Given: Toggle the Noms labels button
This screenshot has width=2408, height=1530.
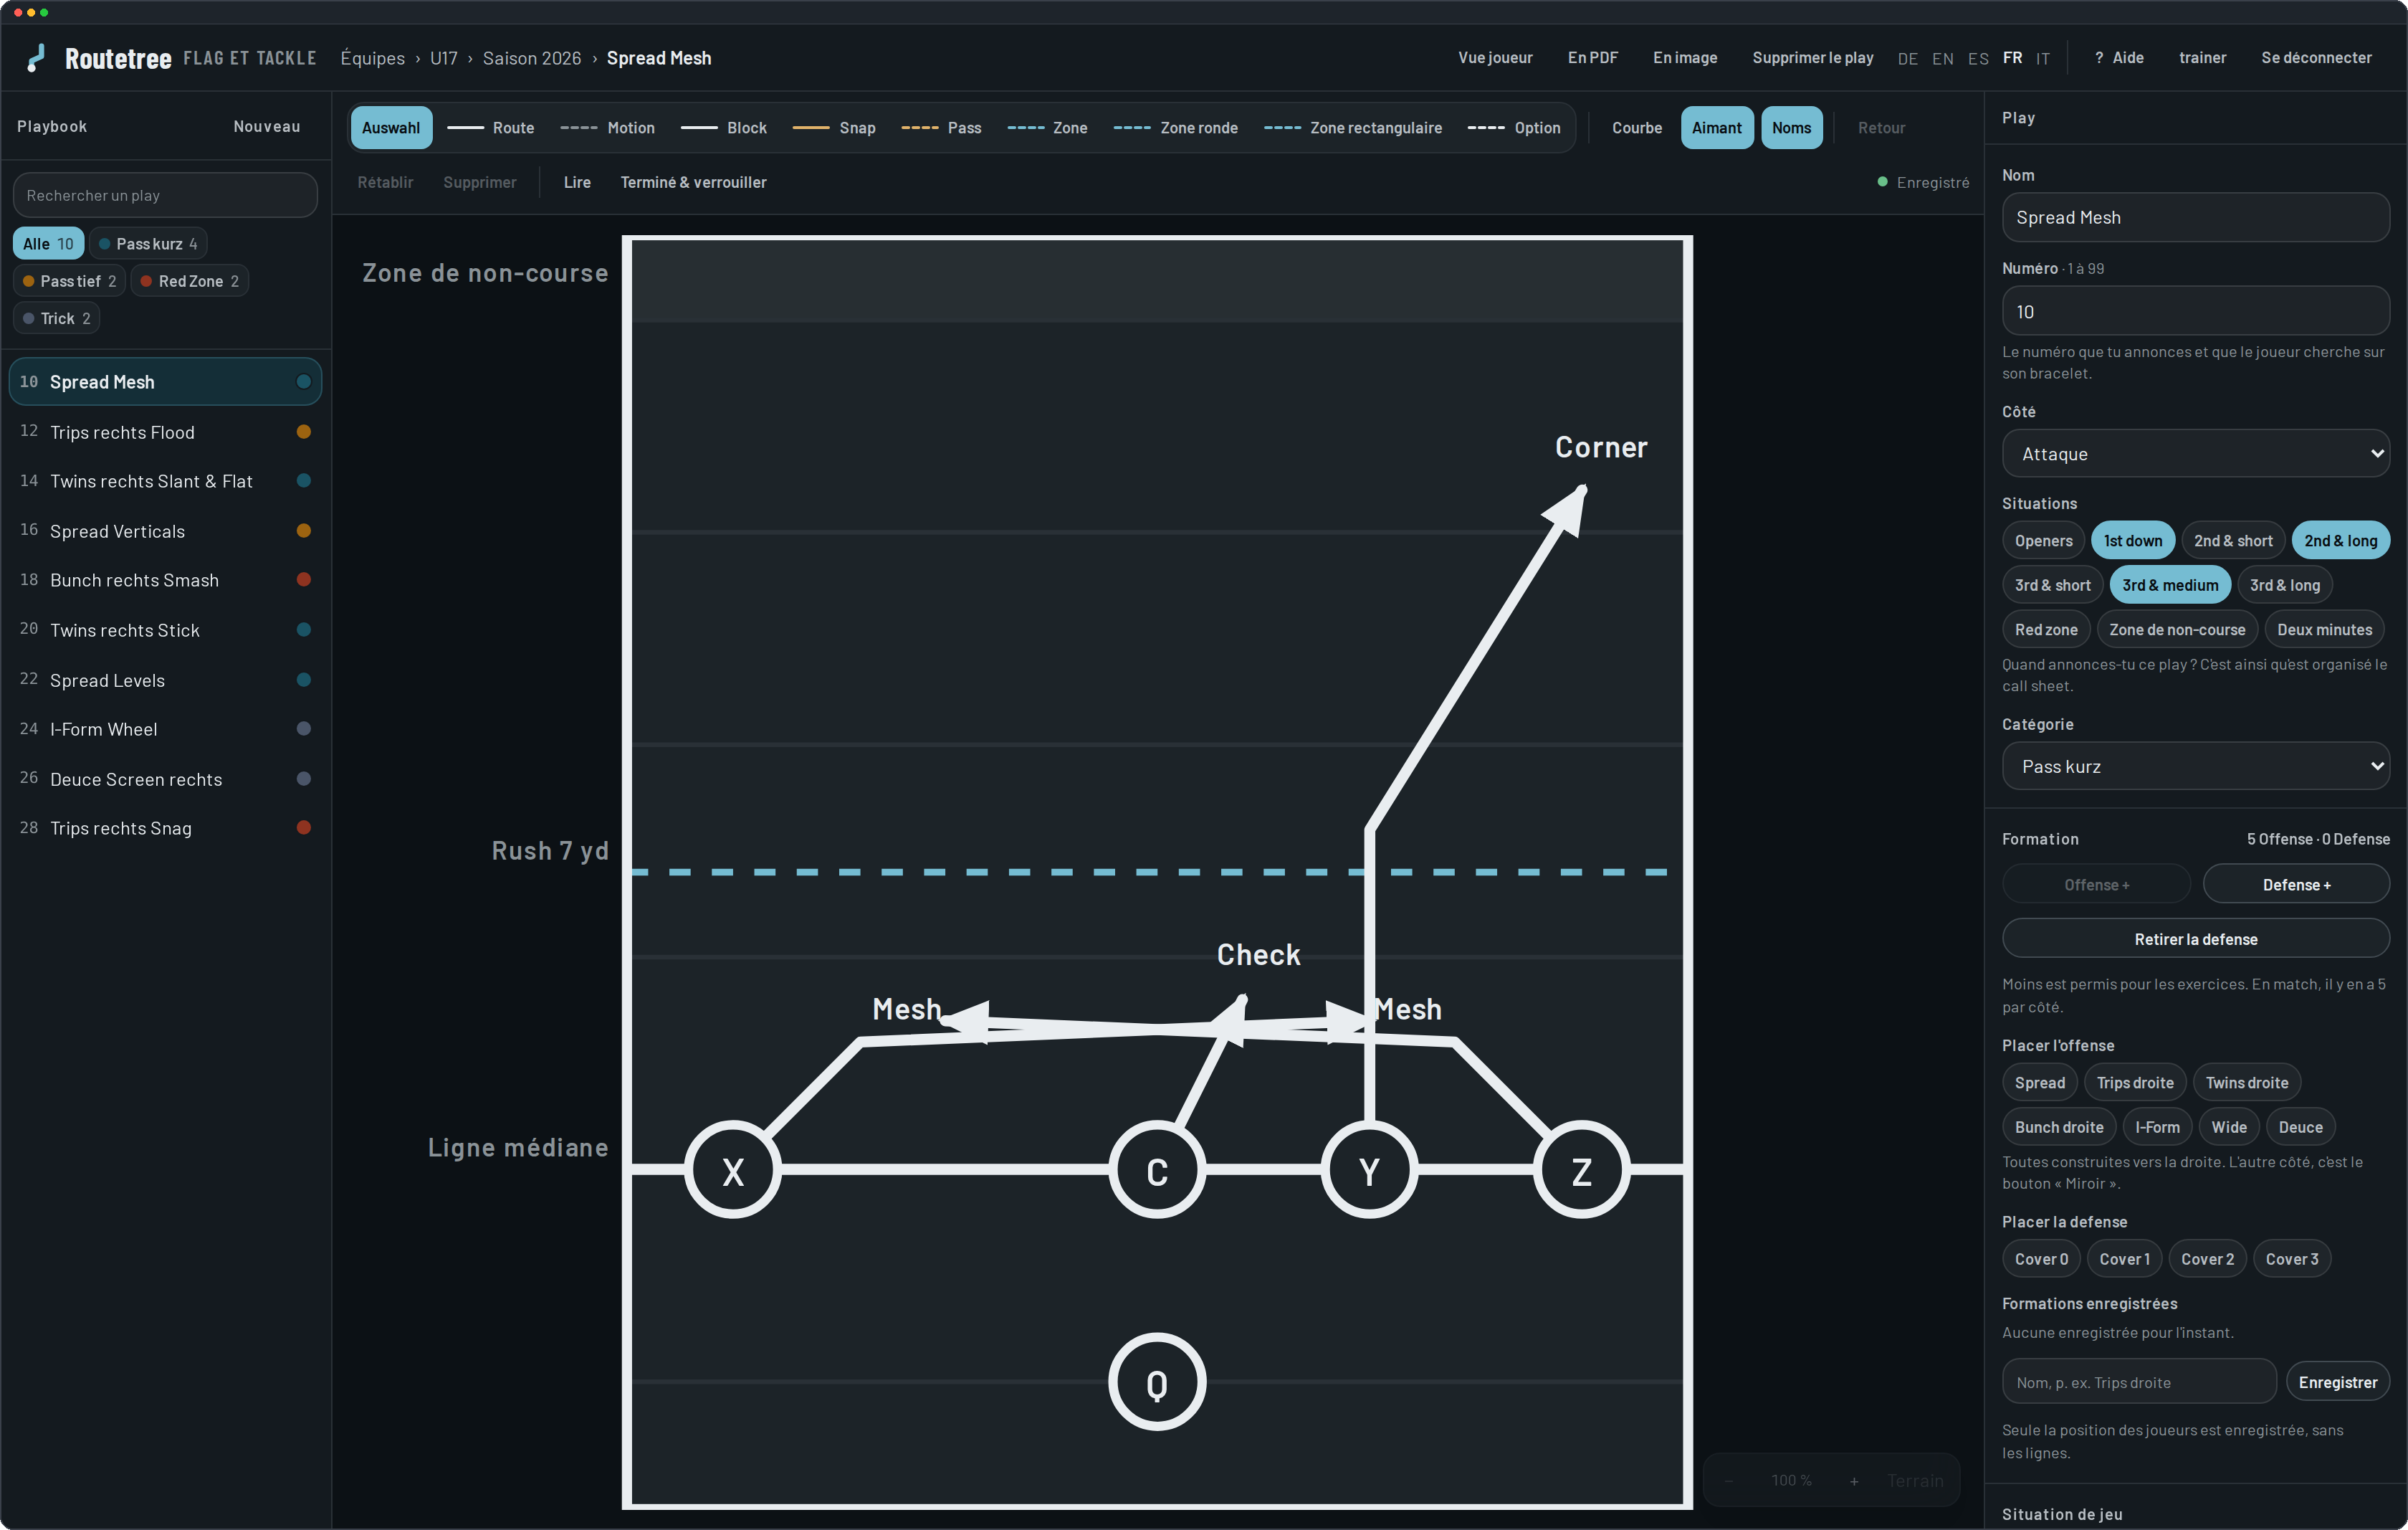Looking at the screenshot, I should pyautogui.click(x=1791, y=128).
